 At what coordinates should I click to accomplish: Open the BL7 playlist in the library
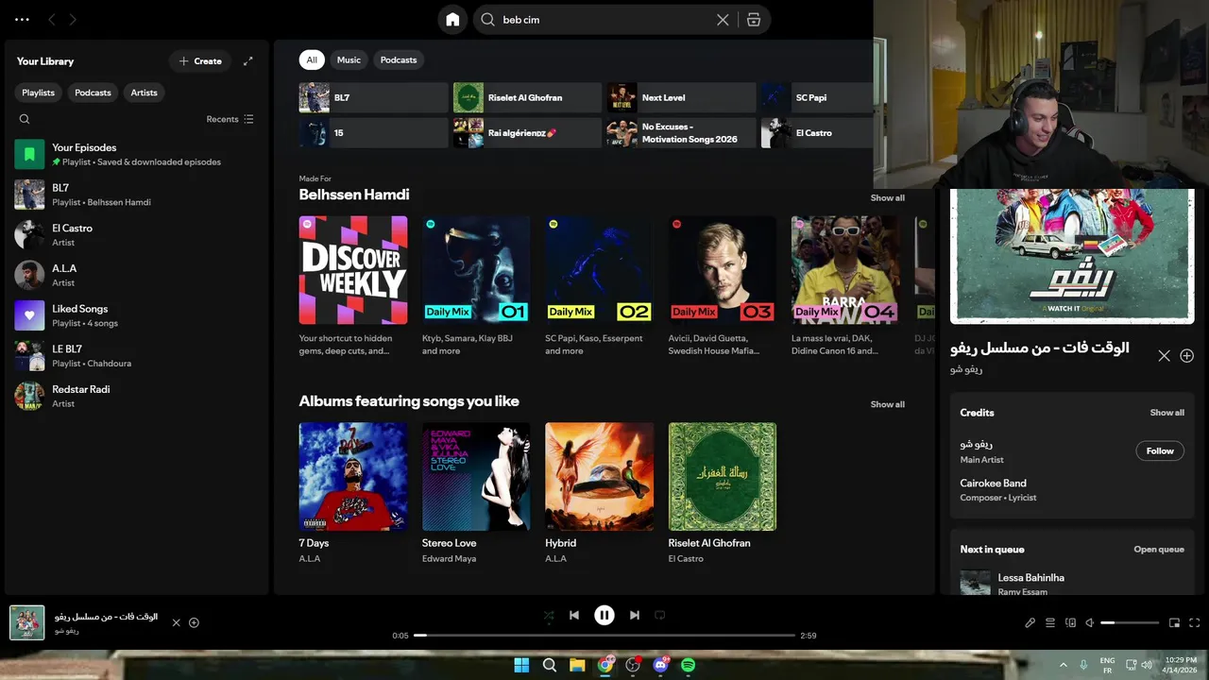click(137, 195)
